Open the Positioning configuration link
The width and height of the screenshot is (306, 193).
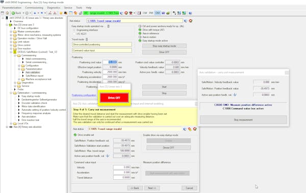pos(84,95)
